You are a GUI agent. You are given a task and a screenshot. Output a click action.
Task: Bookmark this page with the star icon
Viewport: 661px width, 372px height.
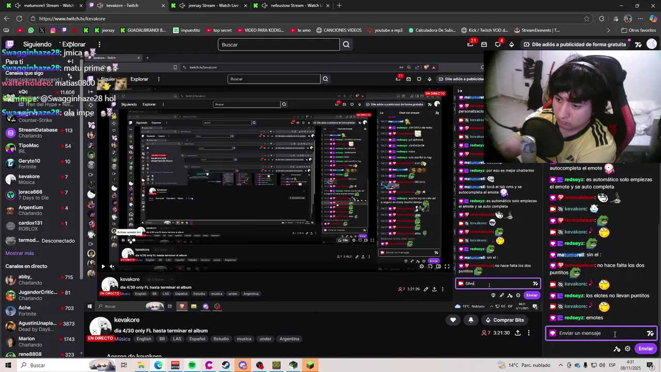click(x=587, y=19)
